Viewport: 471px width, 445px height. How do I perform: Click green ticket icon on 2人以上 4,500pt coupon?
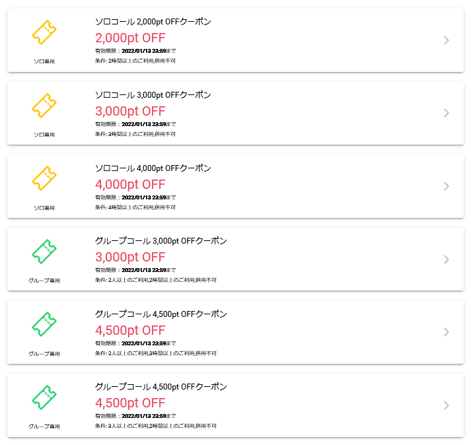(x=44, y=324)
